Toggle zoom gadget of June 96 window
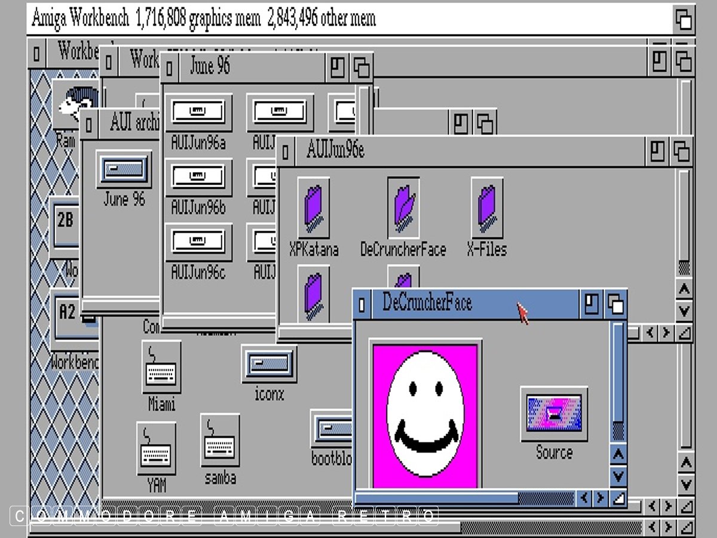The height and width of the screenshot is (538, 717). (338, 68)
